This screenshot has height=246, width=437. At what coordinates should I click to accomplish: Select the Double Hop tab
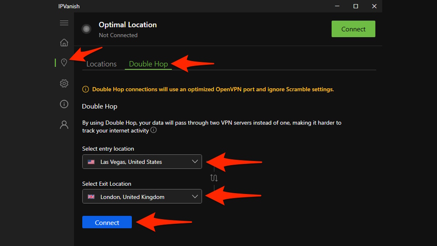click(148, 64)
